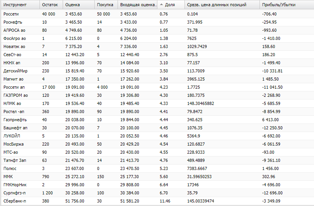This screenshot has height=206, width=314.
Task: Select the Входящая оценка column header
Action: 138,5
